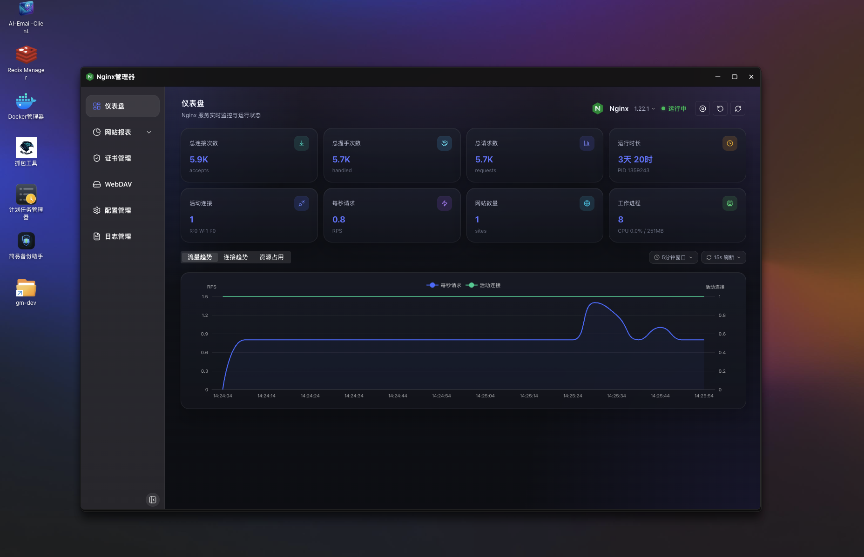This screenshot has width=864, height=557.
Task: Launch 简易备份助手 from the desktop
Action: [26, 246]
